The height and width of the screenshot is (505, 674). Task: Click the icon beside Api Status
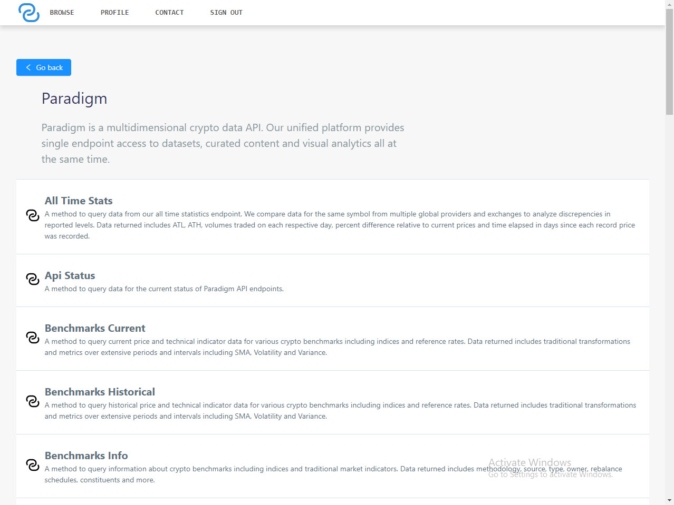33,279
